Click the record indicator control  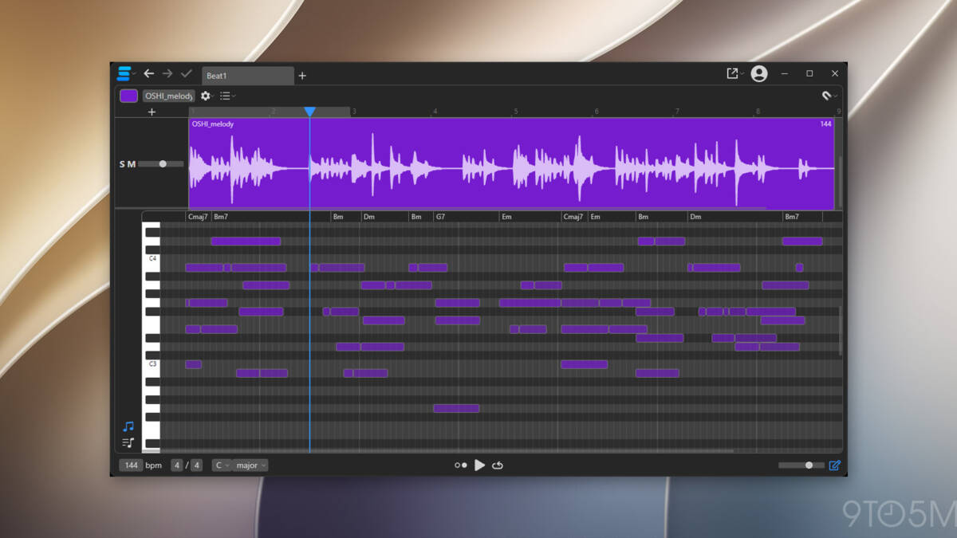[x=460, y=465]
